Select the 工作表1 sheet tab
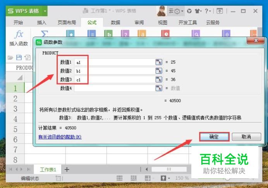268x188 pixels. coord(48,169)
